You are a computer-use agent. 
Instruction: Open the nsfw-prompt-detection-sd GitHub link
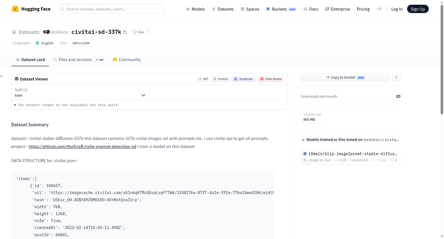tap(82, 146)
